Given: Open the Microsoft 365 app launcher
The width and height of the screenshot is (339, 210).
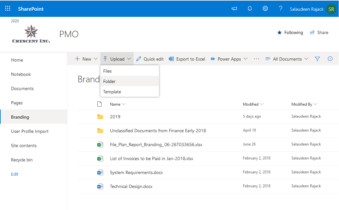Looking at the screenshot, I should pos(7,8).
